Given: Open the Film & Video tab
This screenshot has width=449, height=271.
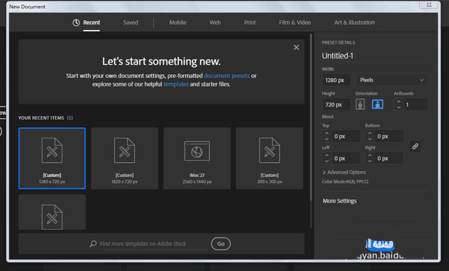Looking at the screenshot, I should 295,22.
